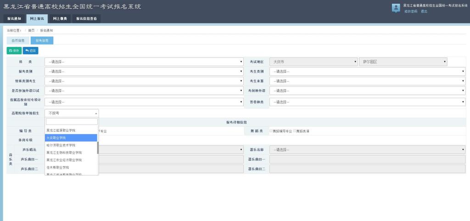The width and height of the screenshot is (470, 221).
Task: Expand the 考何种外语 dropdown
Action: pyautogui.click(x=367, y=91)
